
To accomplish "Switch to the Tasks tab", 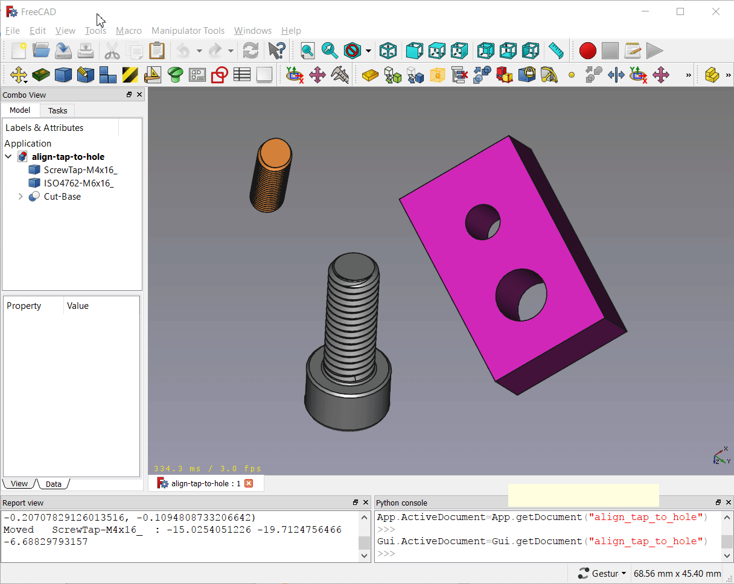I will coord(58,110).
